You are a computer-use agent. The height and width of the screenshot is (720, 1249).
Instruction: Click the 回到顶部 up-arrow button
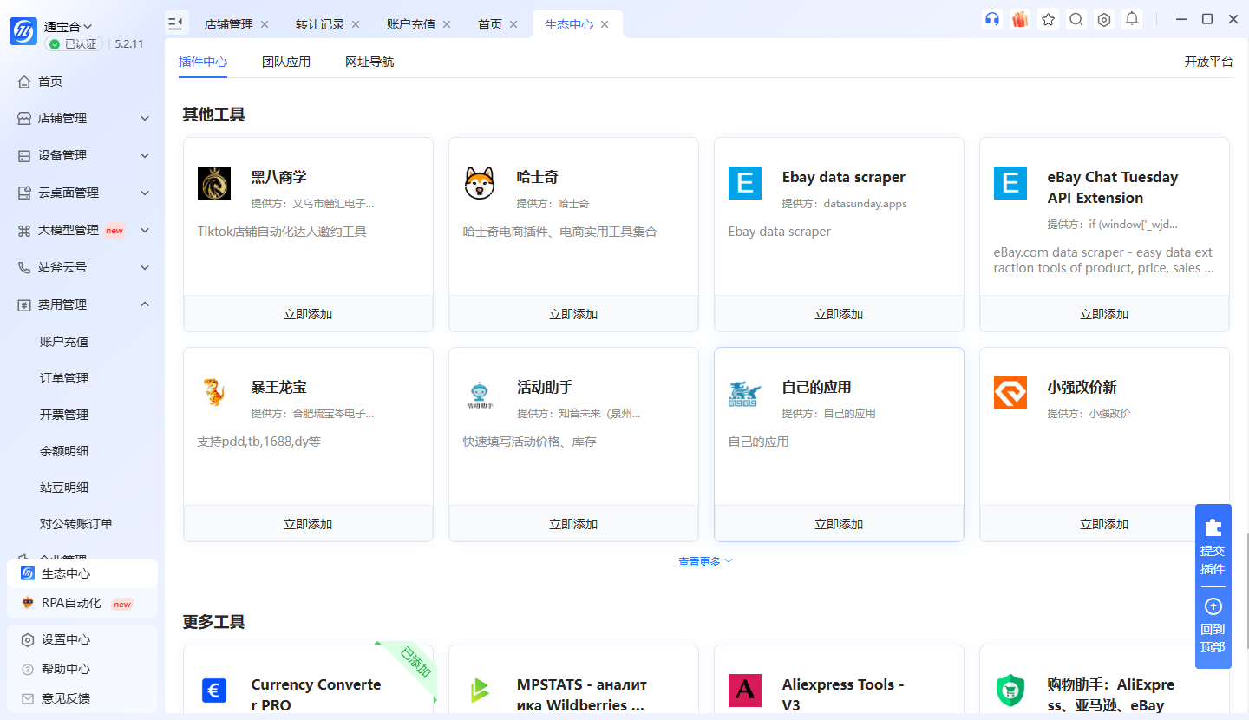click(1213, 626)
